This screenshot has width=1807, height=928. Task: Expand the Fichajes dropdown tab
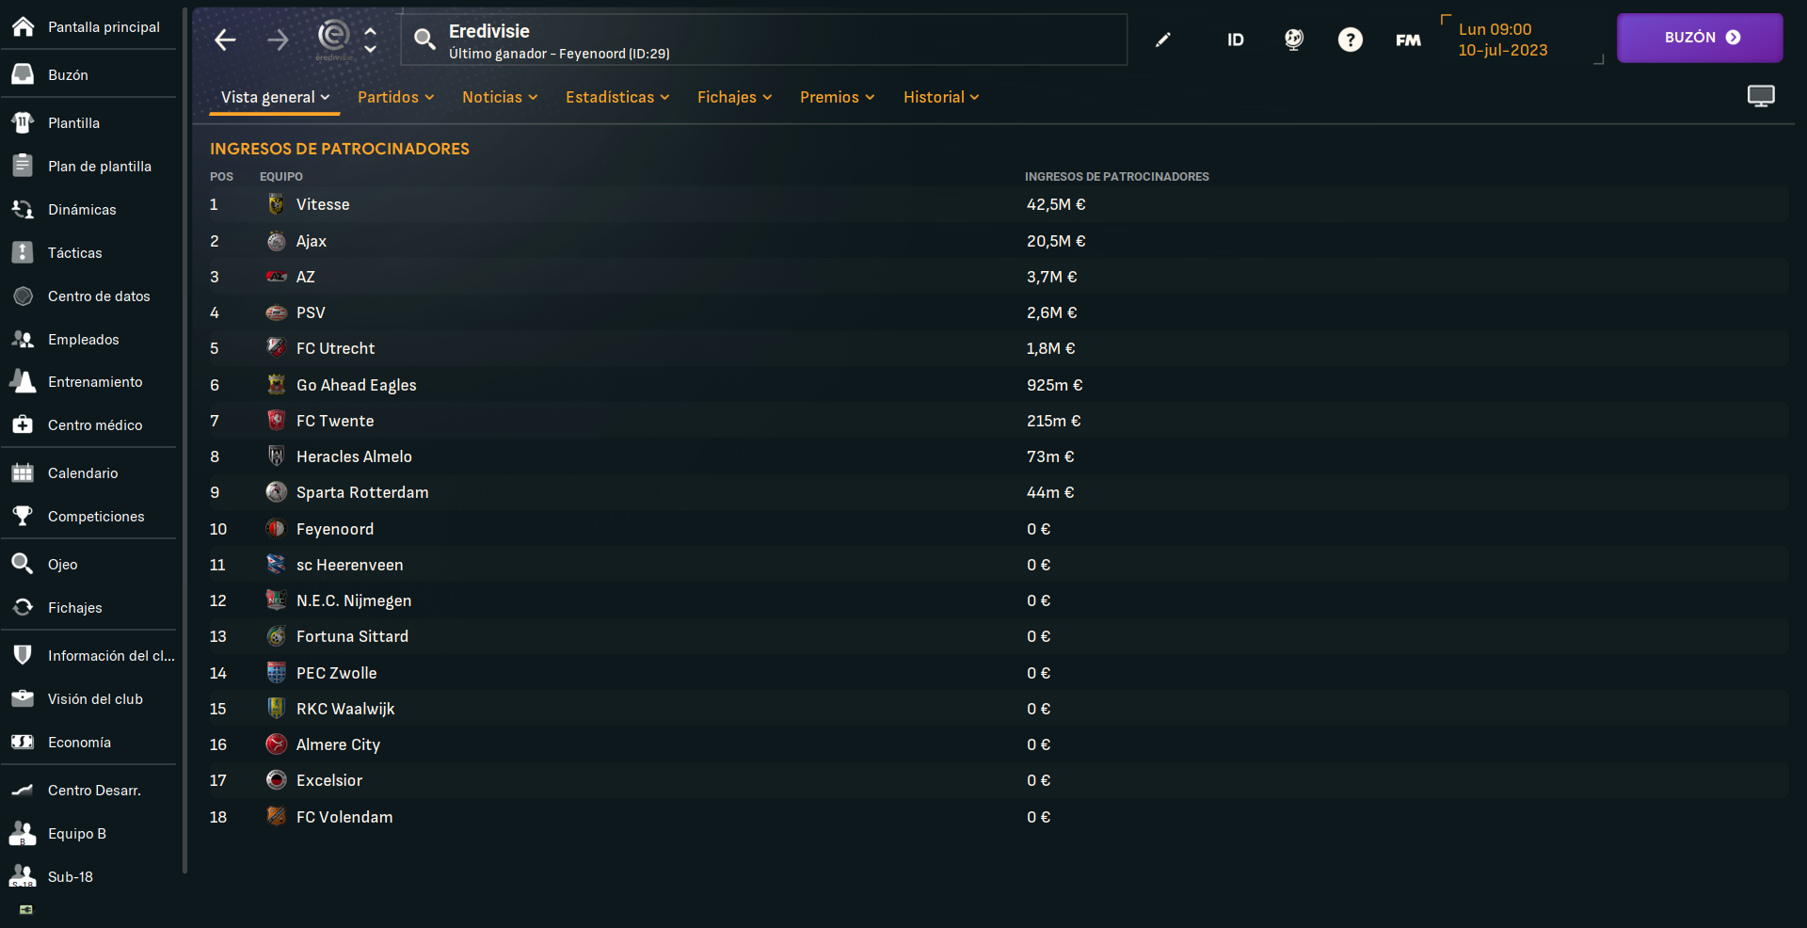(x=734, y=97)
